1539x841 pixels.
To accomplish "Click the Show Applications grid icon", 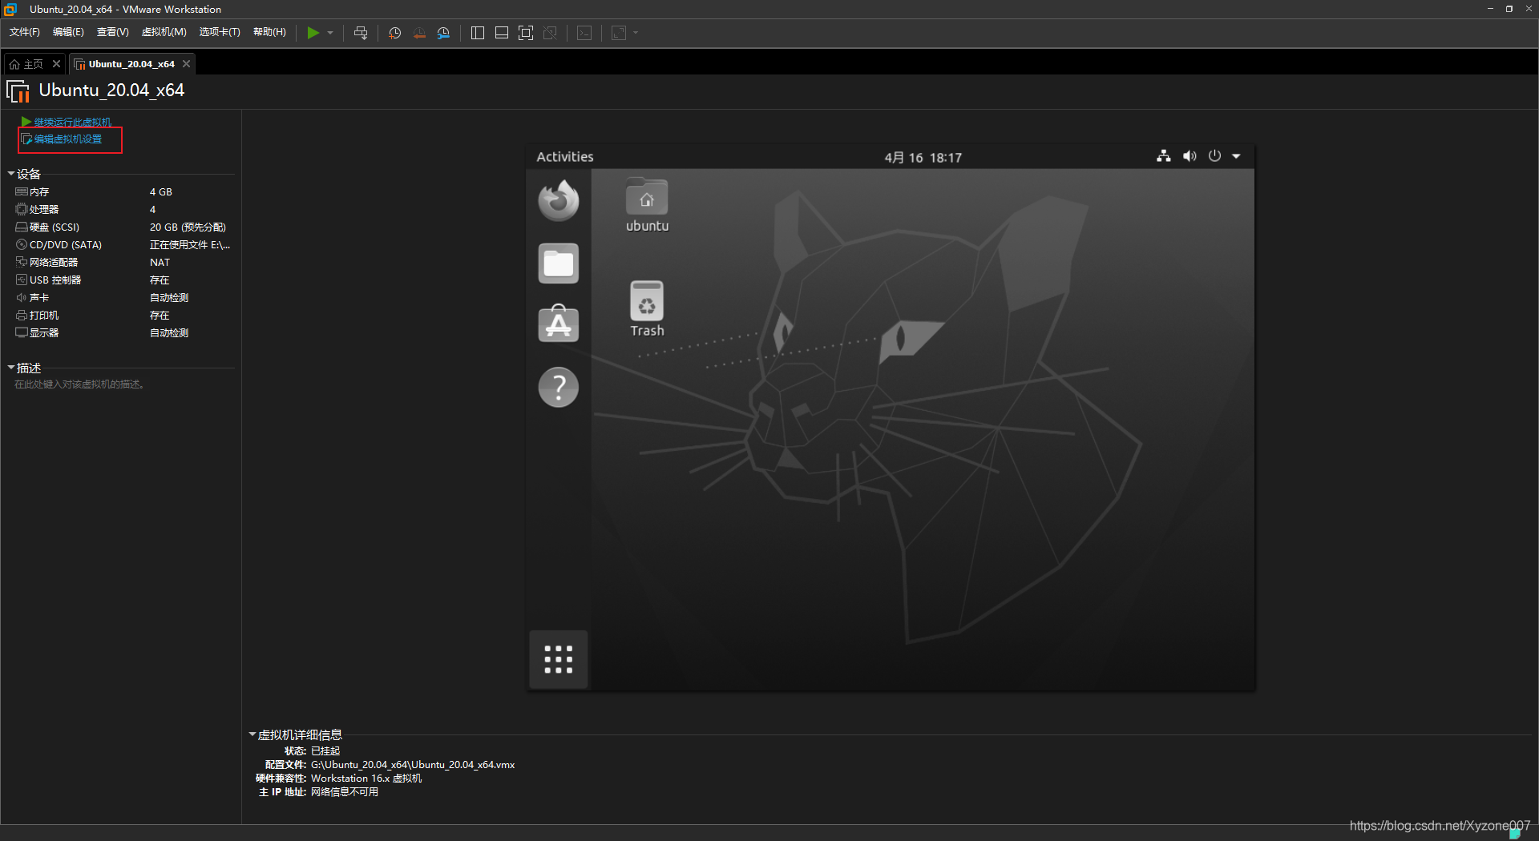I will 559,659.
